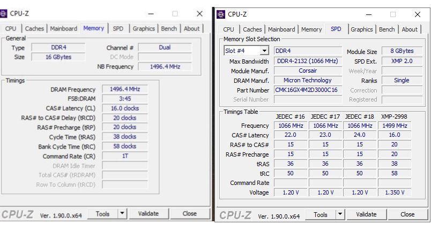Image resolution: width=431 pixels, height=225 pixels.
Task: Click Part Number field CMK16GX4M2D3000C16
Action: point(308,90)
